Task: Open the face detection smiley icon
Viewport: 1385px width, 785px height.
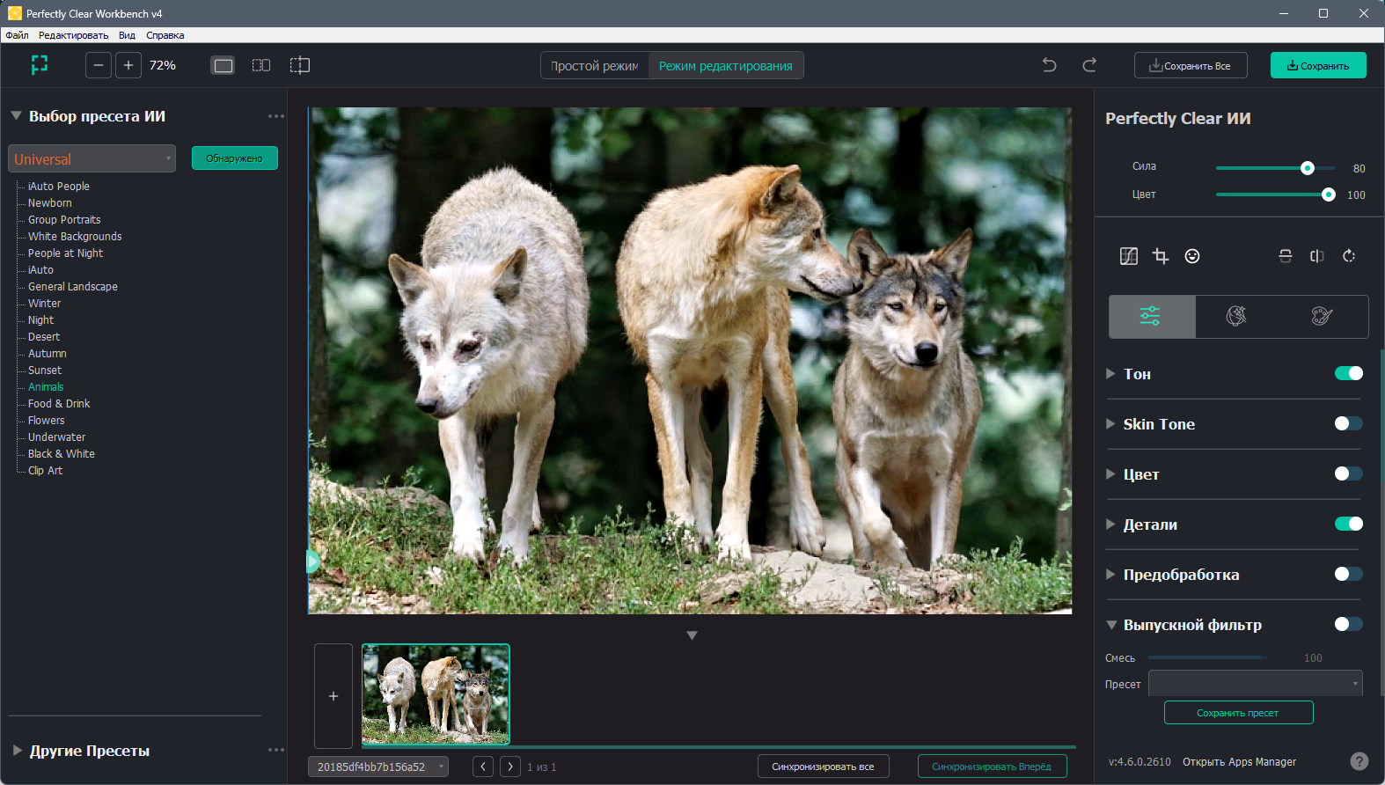Action: [1192, 256]
